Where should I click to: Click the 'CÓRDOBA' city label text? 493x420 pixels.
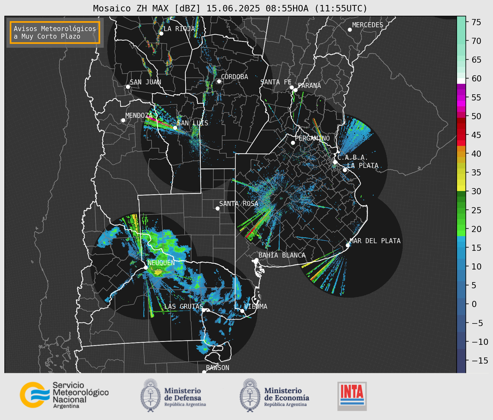(234, 77)
